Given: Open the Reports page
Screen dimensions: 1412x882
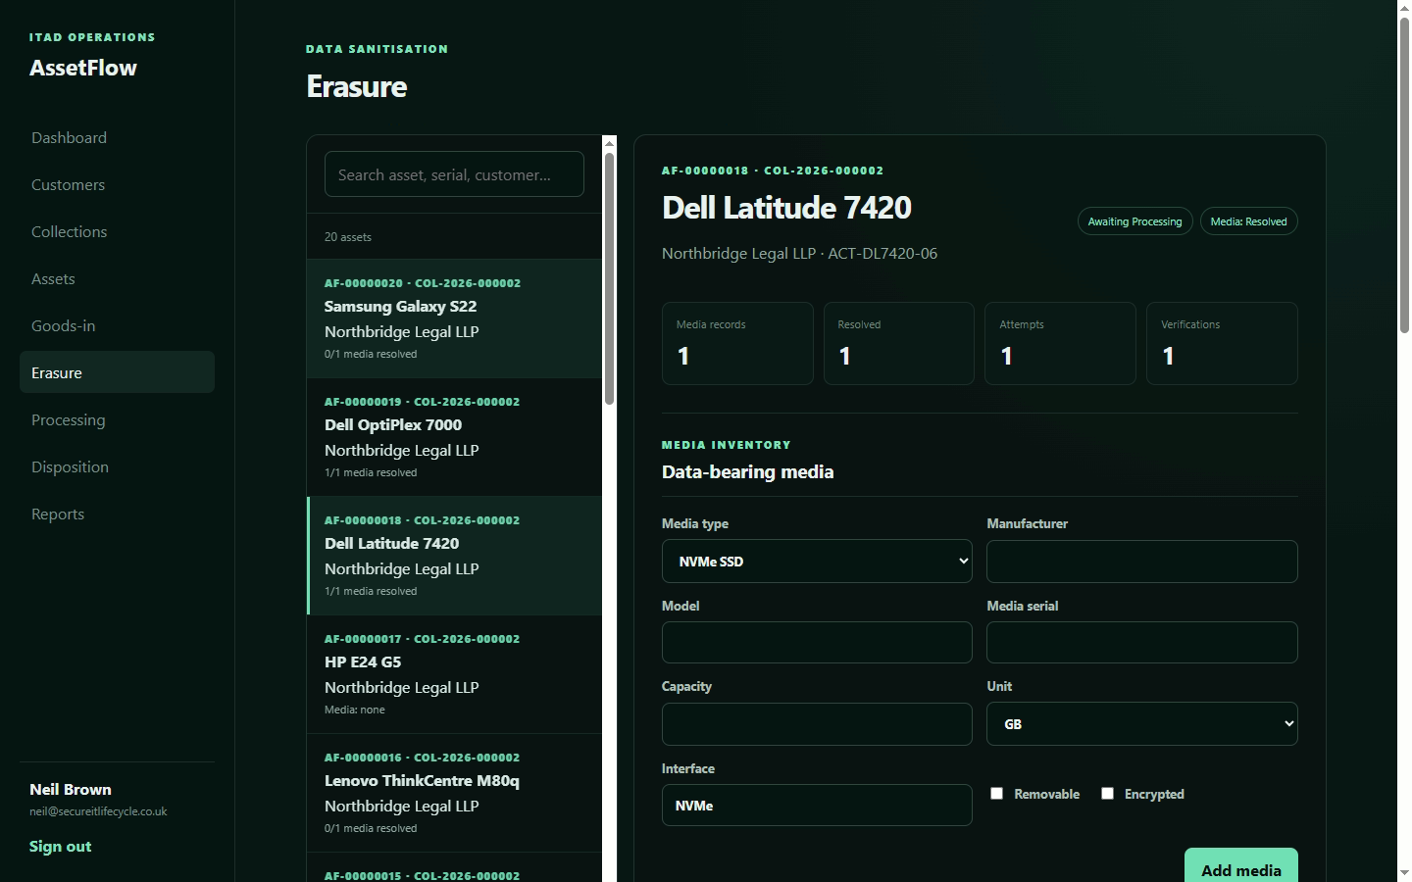Looking at the screenshot, I should coord(117,514).
